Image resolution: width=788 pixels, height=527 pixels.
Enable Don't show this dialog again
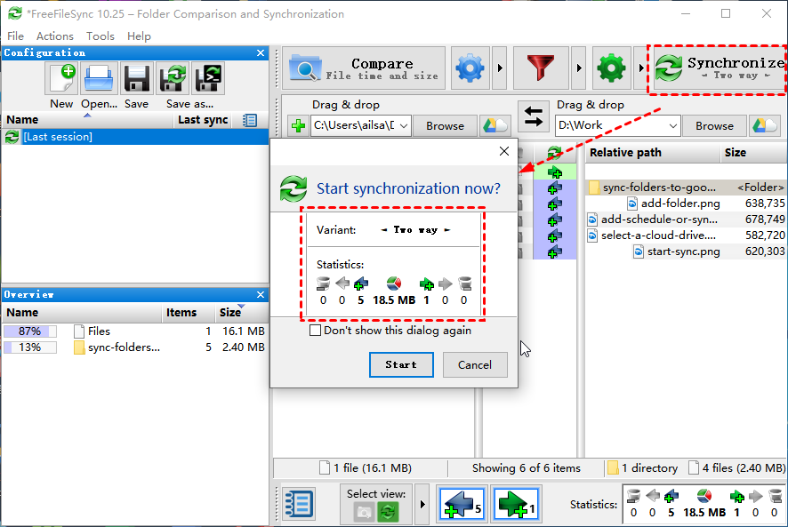point(315,331)
